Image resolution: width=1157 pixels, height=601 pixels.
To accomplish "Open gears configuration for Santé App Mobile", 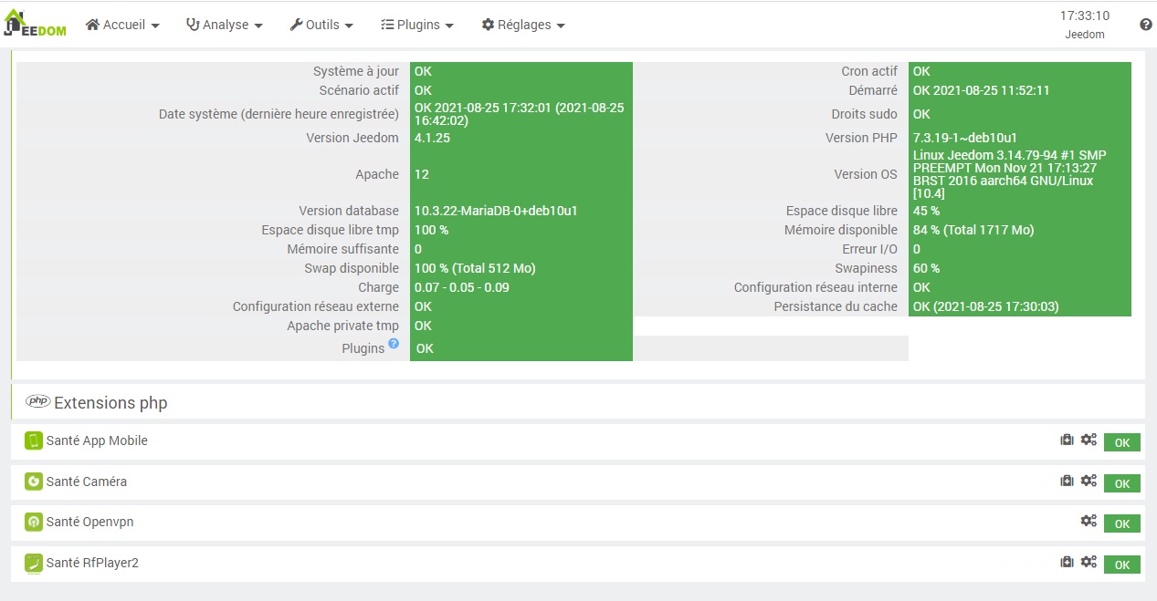I will 1089,440.
